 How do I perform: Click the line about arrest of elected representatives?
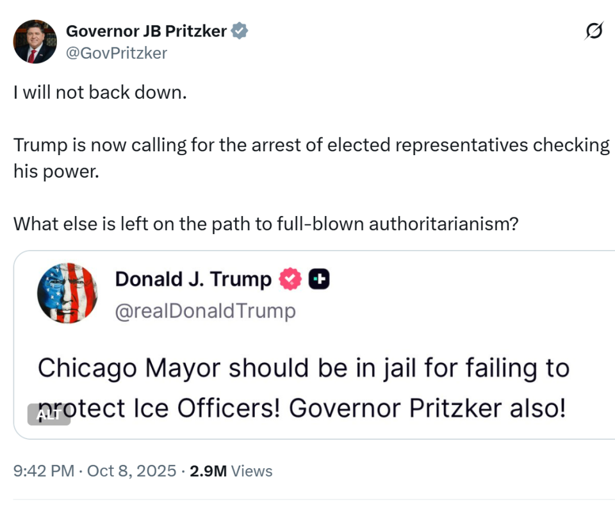tap(311, 146)
